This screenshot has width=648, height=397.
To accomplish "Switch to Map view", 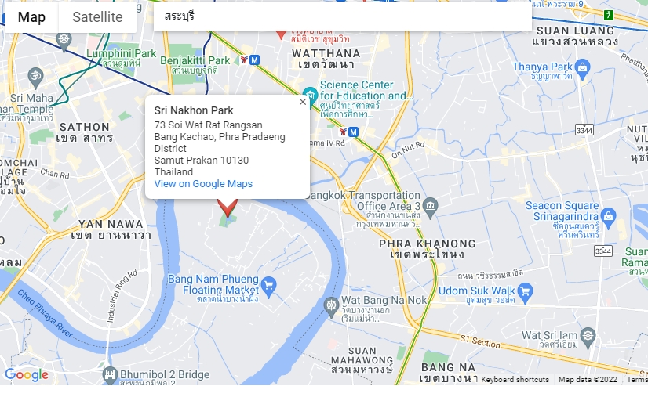I will [31, 17].
